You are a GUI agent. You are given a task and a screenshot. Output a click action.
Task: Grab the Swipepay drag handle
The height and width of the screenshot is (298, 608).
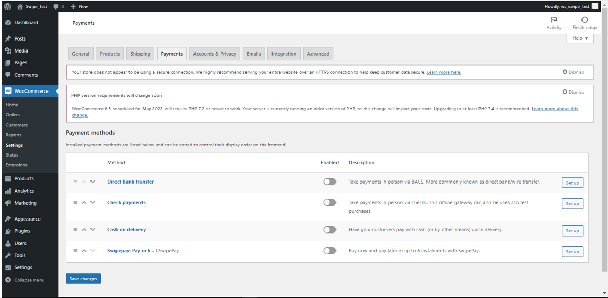(x=75, y=250)
